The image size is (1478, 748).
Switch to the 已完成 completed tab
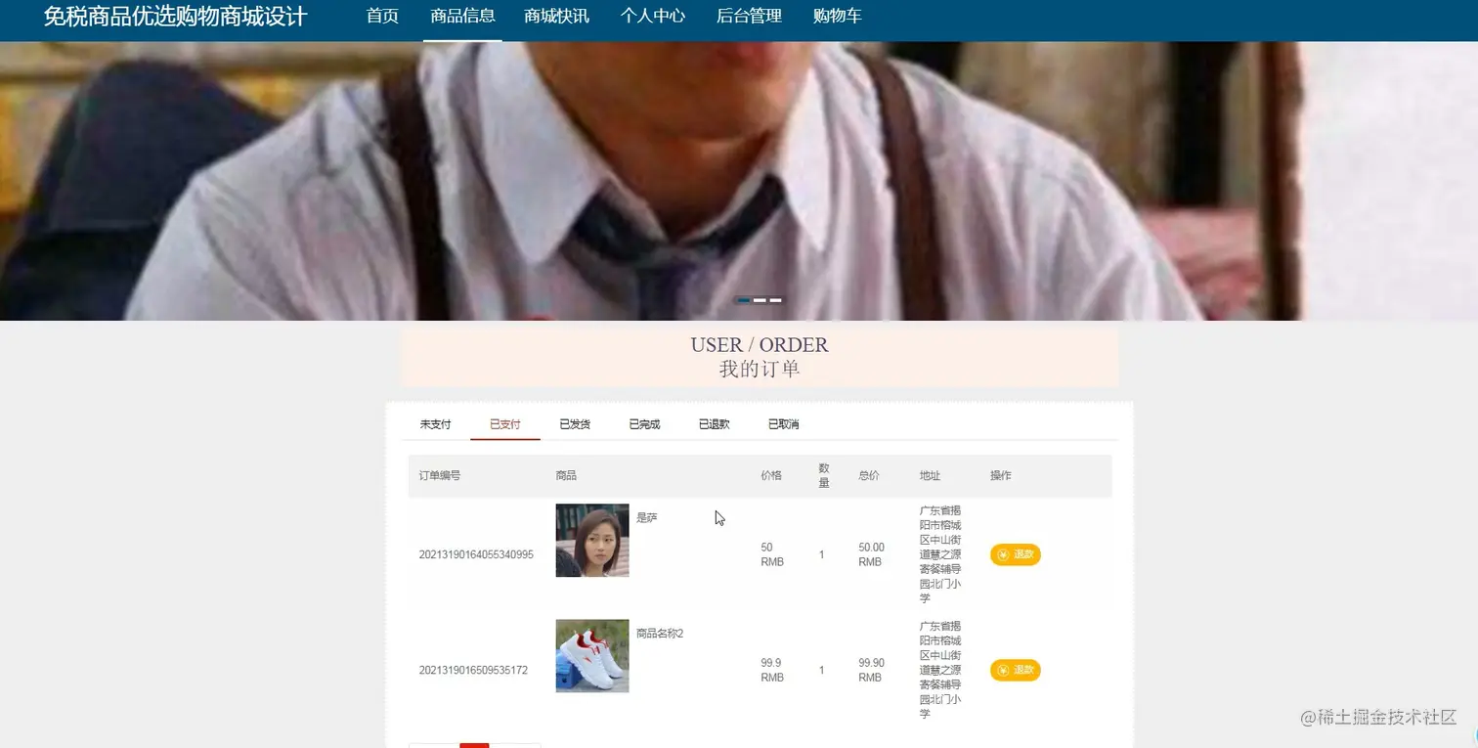pyautogui.click(x=644, y=424)
